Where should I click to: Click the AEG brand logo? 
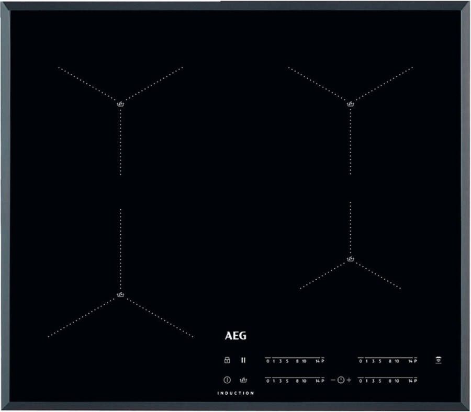pyautogui.click(x=235, y=336)
